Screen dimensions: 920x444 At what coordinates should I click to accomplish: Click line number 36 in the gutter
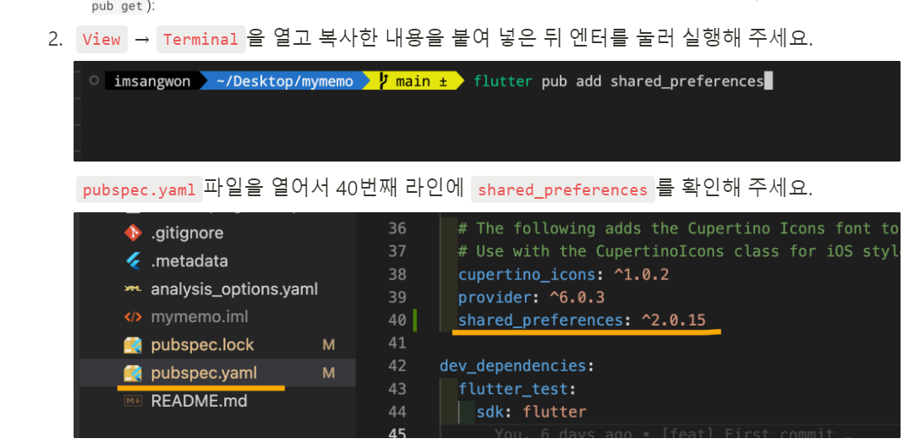pos(397,228)
